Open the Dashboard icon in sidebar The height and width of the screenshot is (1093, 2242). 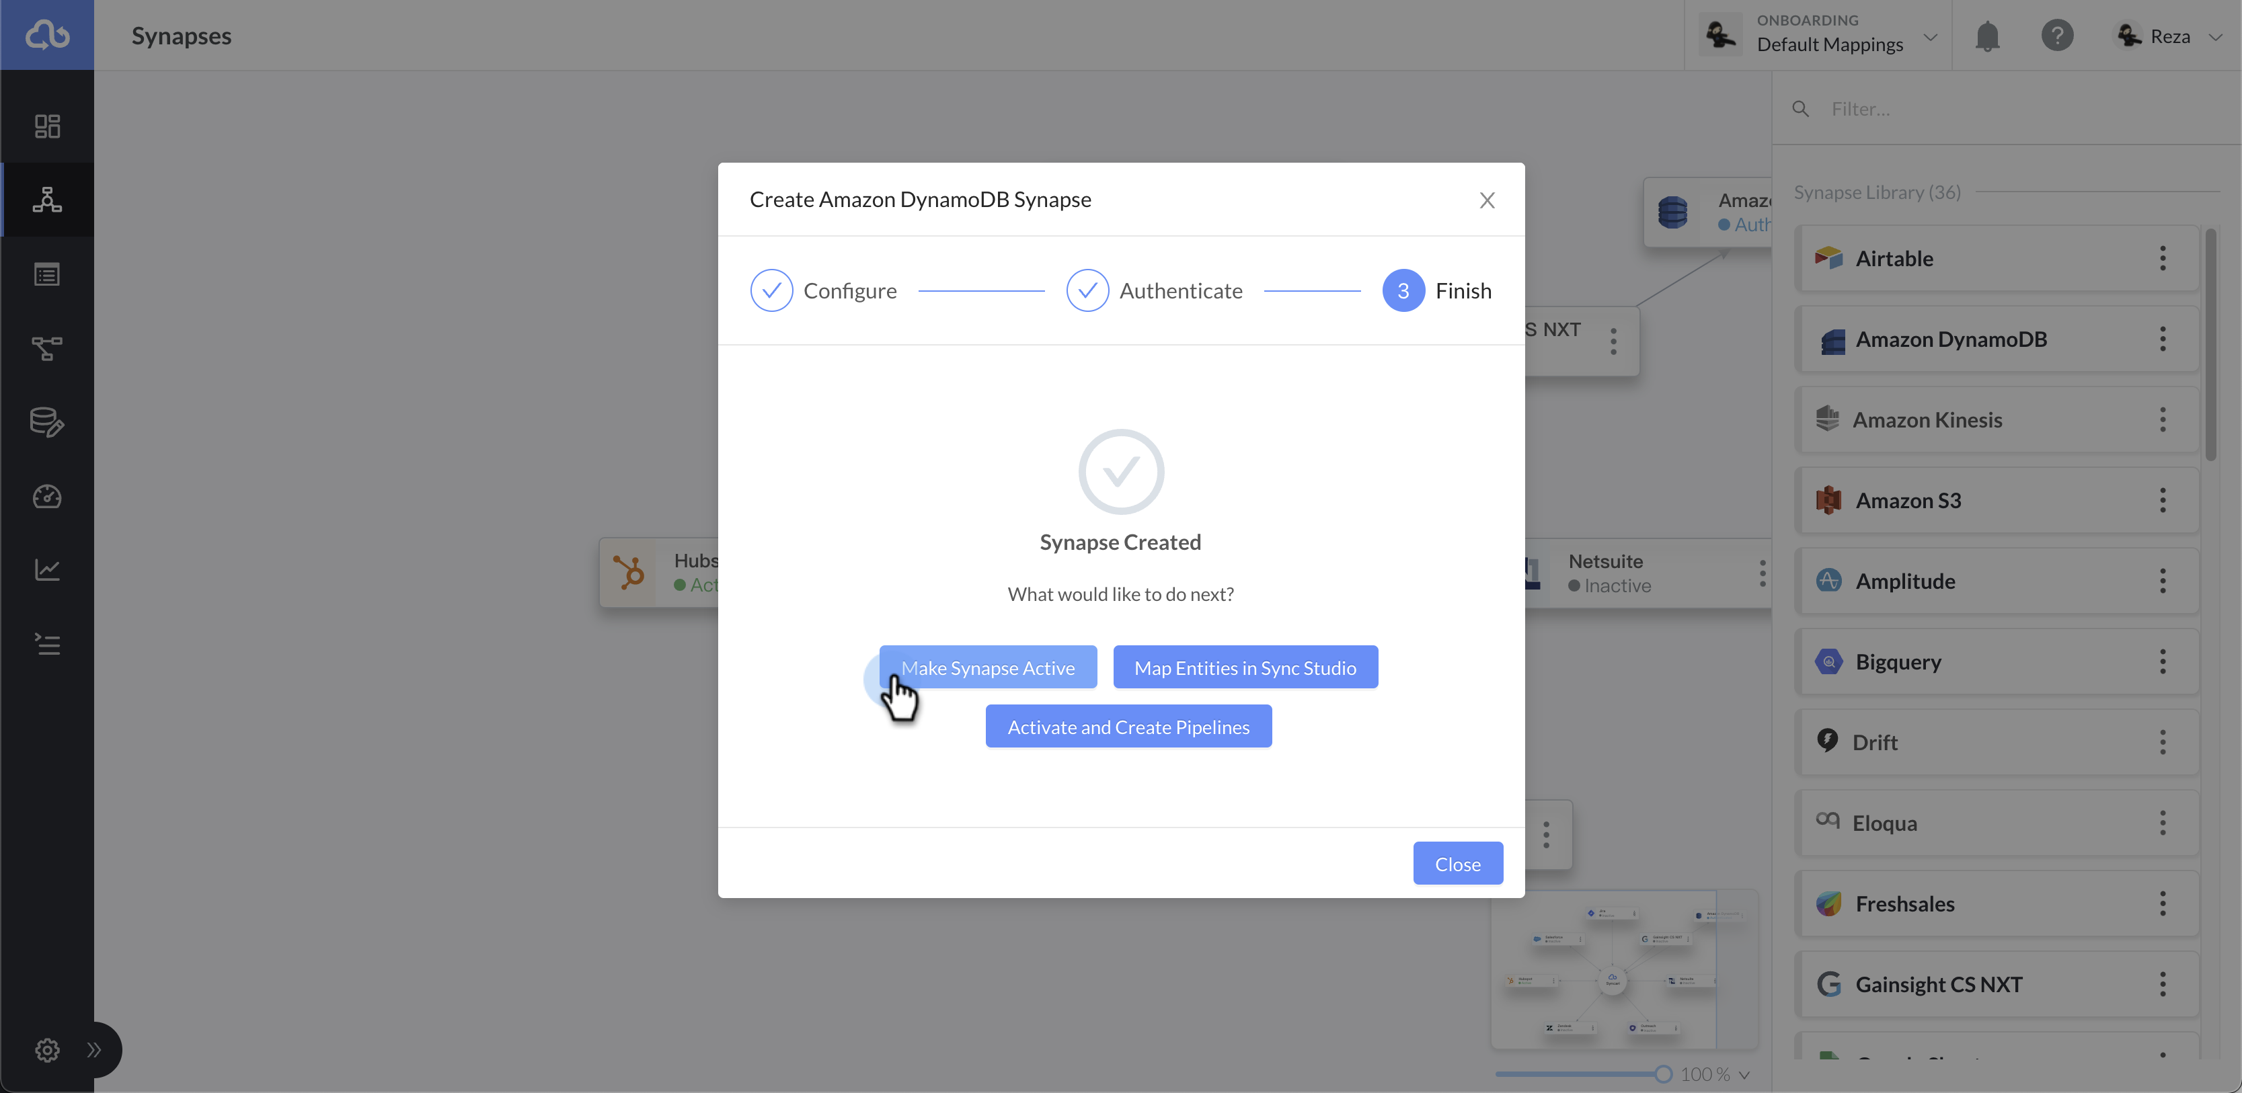click(47, 126)
